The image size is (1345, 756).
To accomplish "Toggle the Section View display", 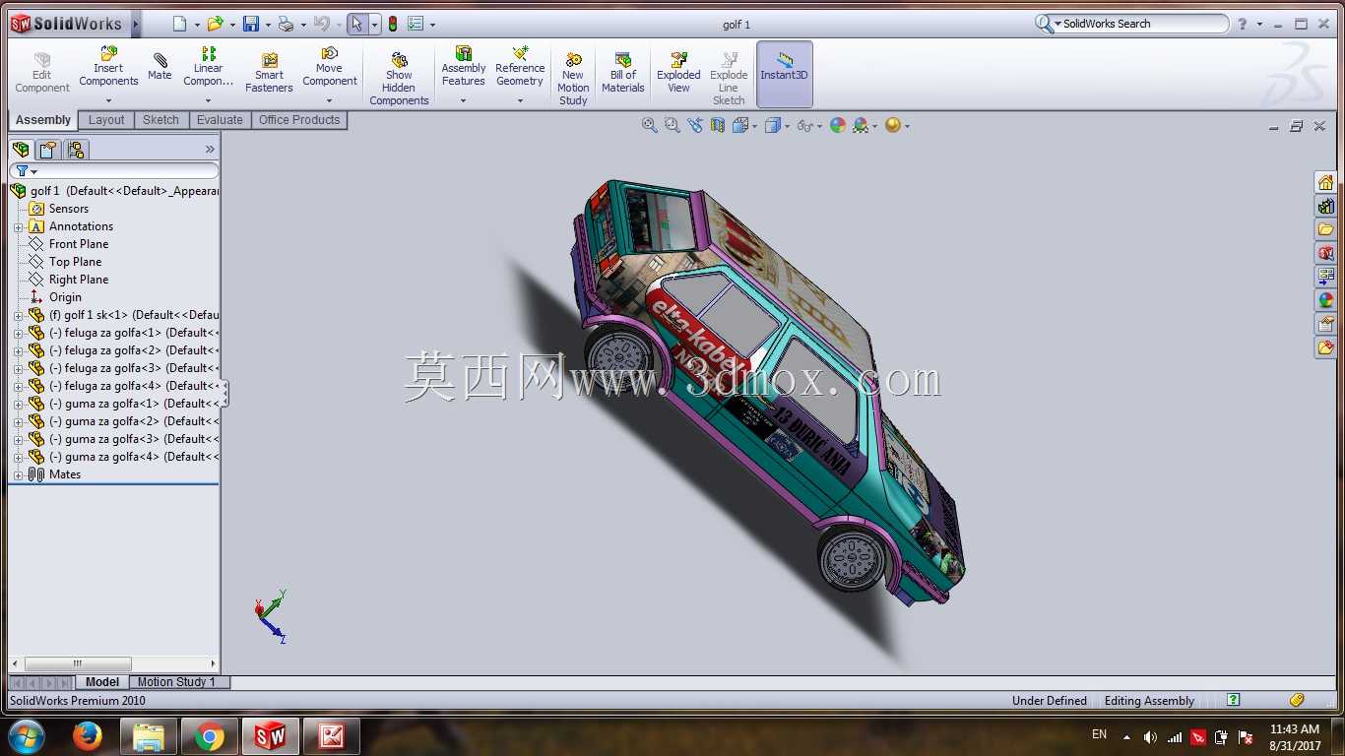I will (x=718, y=125).
